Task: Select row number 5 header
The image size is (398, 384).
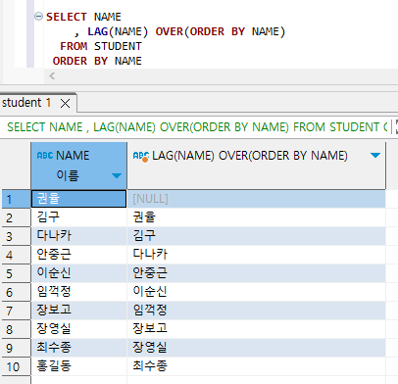Action: 17,273
